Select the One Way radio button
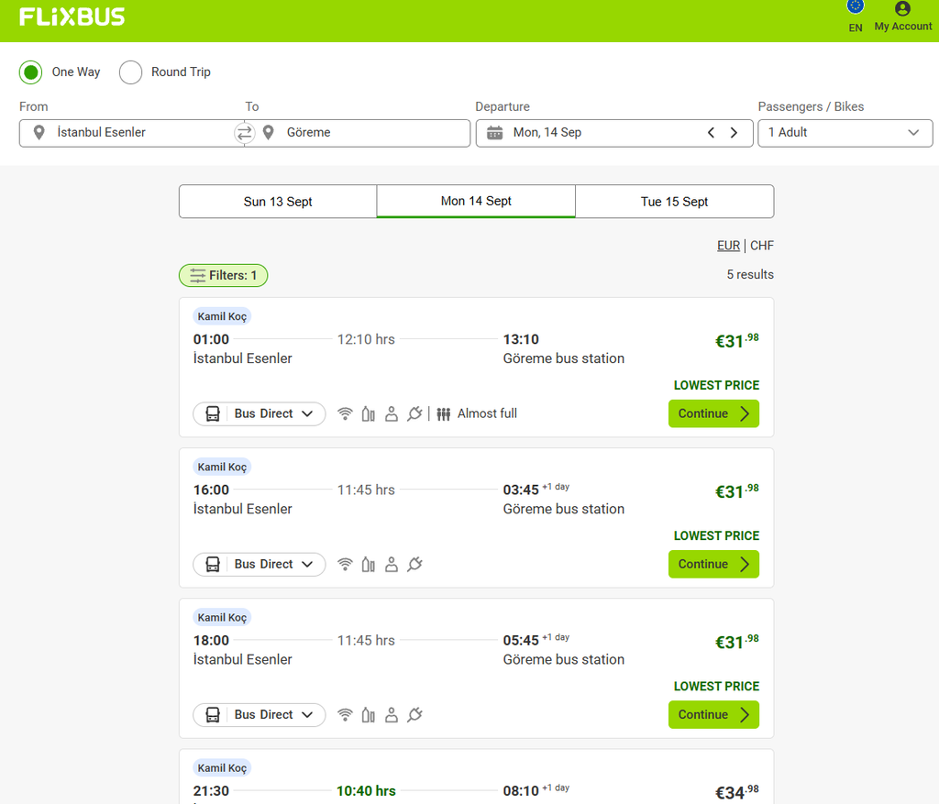Screen dimensions: 939x804 [x=30, y=72]
